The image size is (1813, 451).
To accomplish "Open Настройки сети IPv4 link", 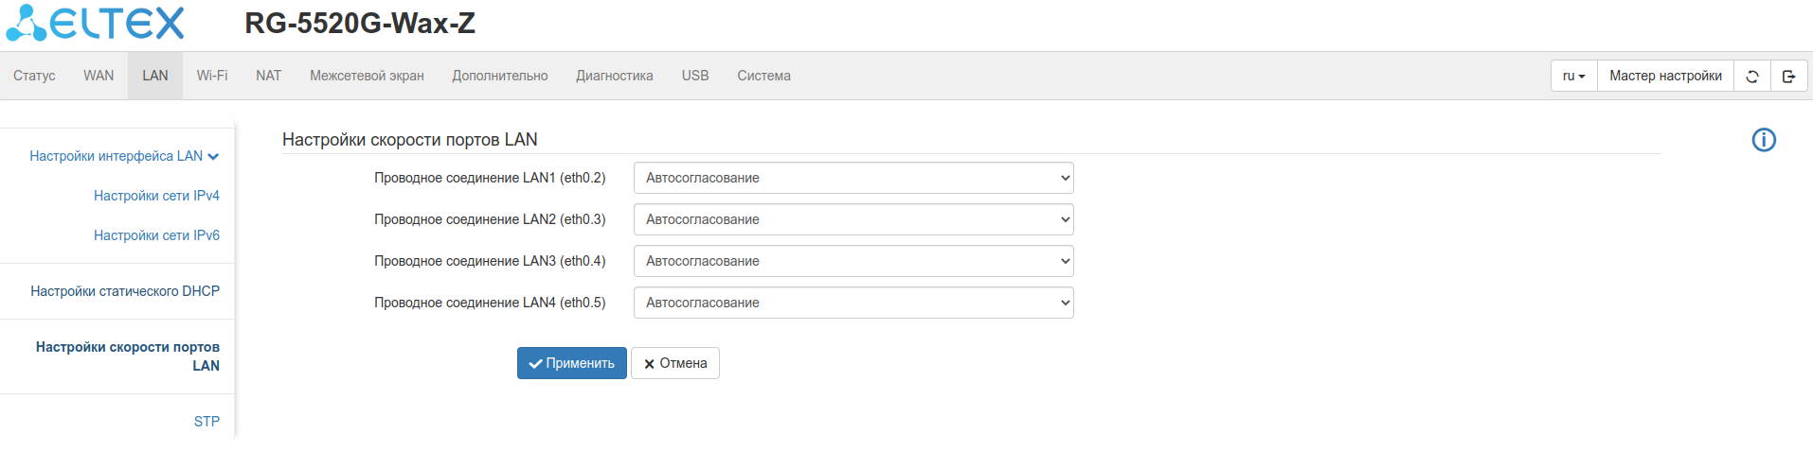I will click(156, 196).
